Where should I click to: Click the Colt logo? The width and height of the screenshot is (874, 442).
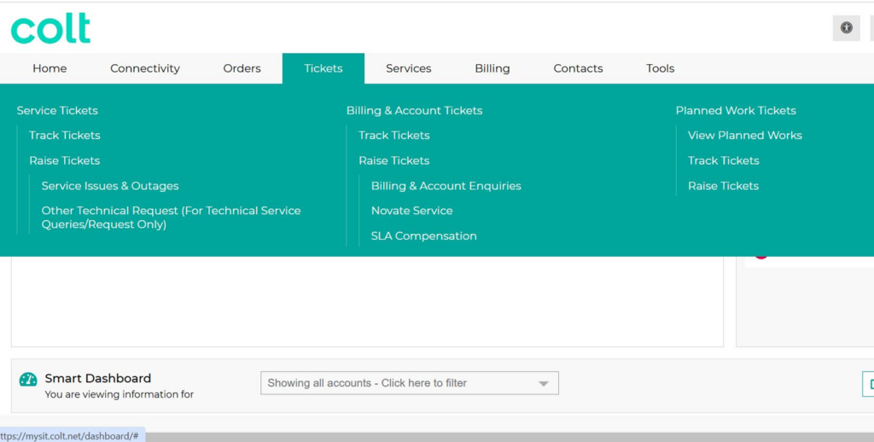click(50, 28)
